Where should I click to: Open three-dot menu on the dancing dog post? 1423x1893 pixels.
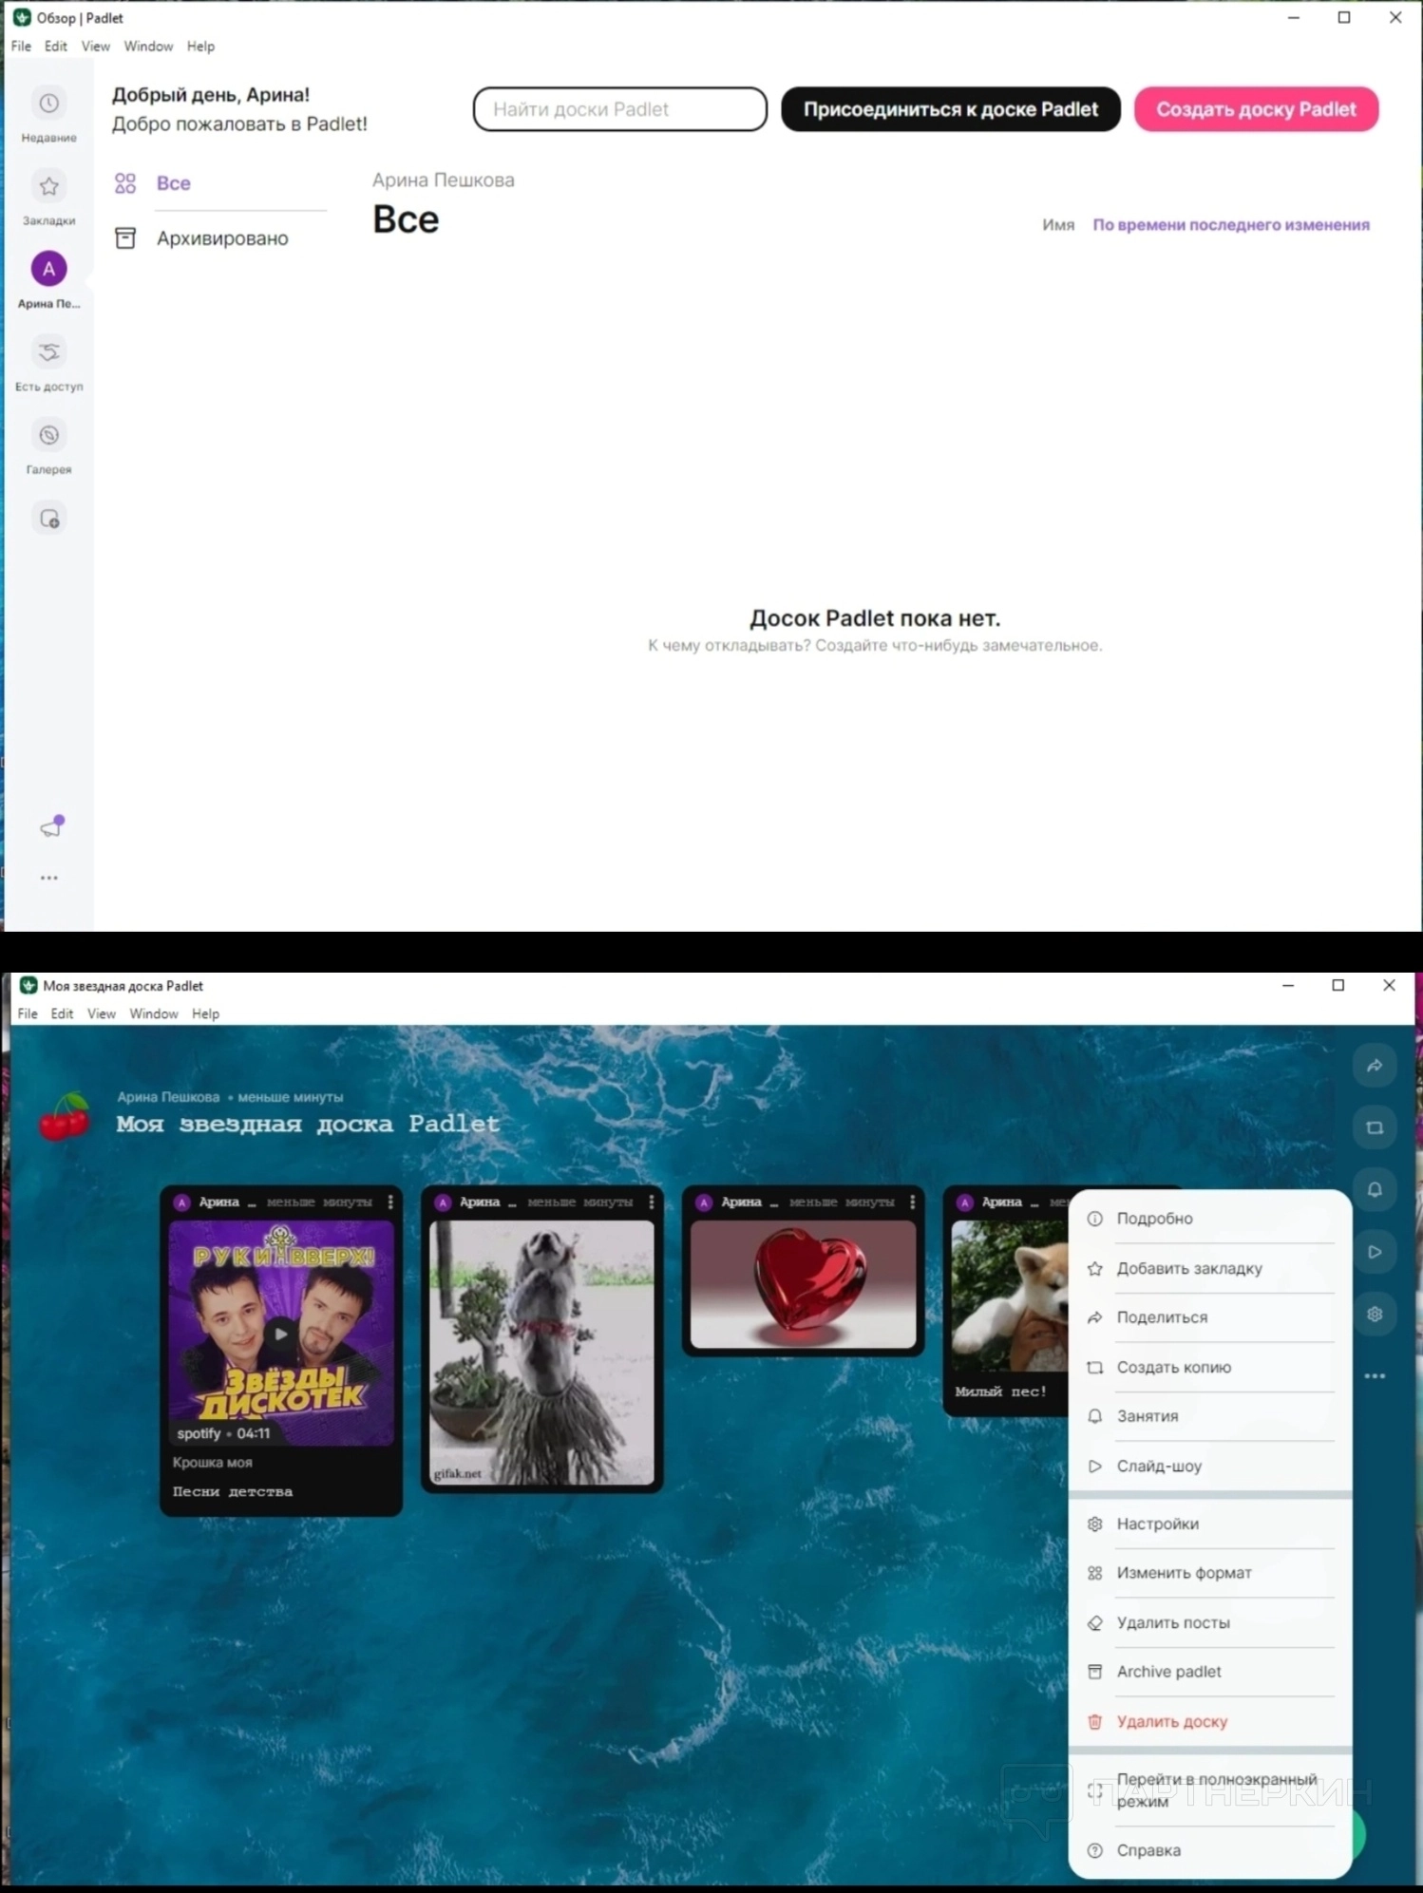(651, 1202)
